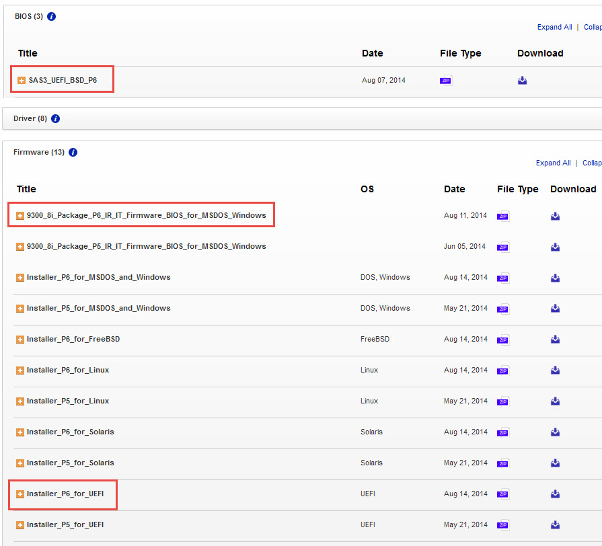Image resolution: width=602 pixels, height=546 pixels.
Task: Expand 9300_8i_Package_P6_IR_IT_Firmware row
Action: click(20, 216)
